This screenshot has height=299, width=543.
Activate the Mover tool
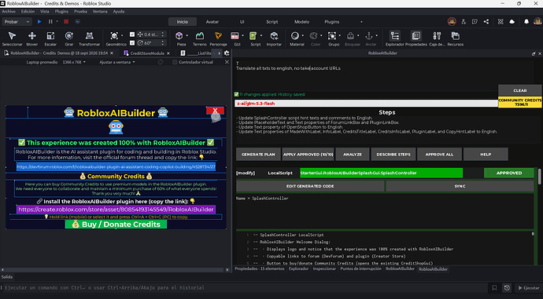(31, 38)
